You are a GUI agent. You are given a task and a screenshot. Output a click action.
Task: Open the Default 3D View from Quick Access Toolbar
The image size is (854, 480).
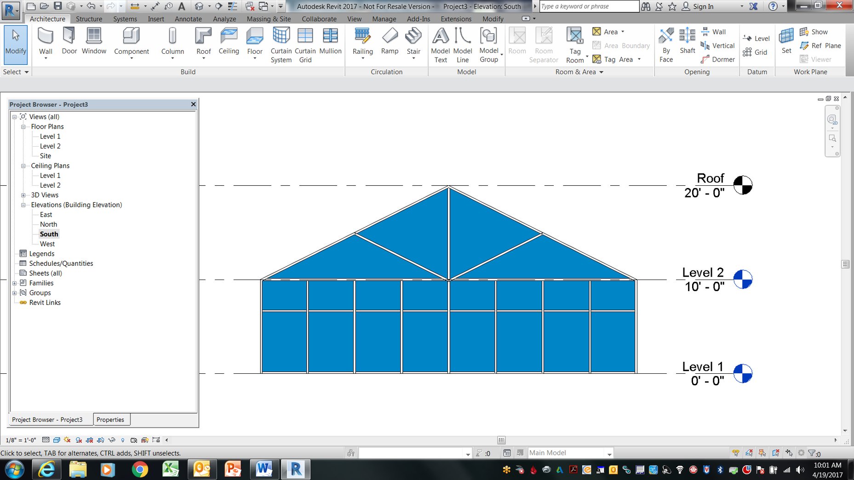199,6
